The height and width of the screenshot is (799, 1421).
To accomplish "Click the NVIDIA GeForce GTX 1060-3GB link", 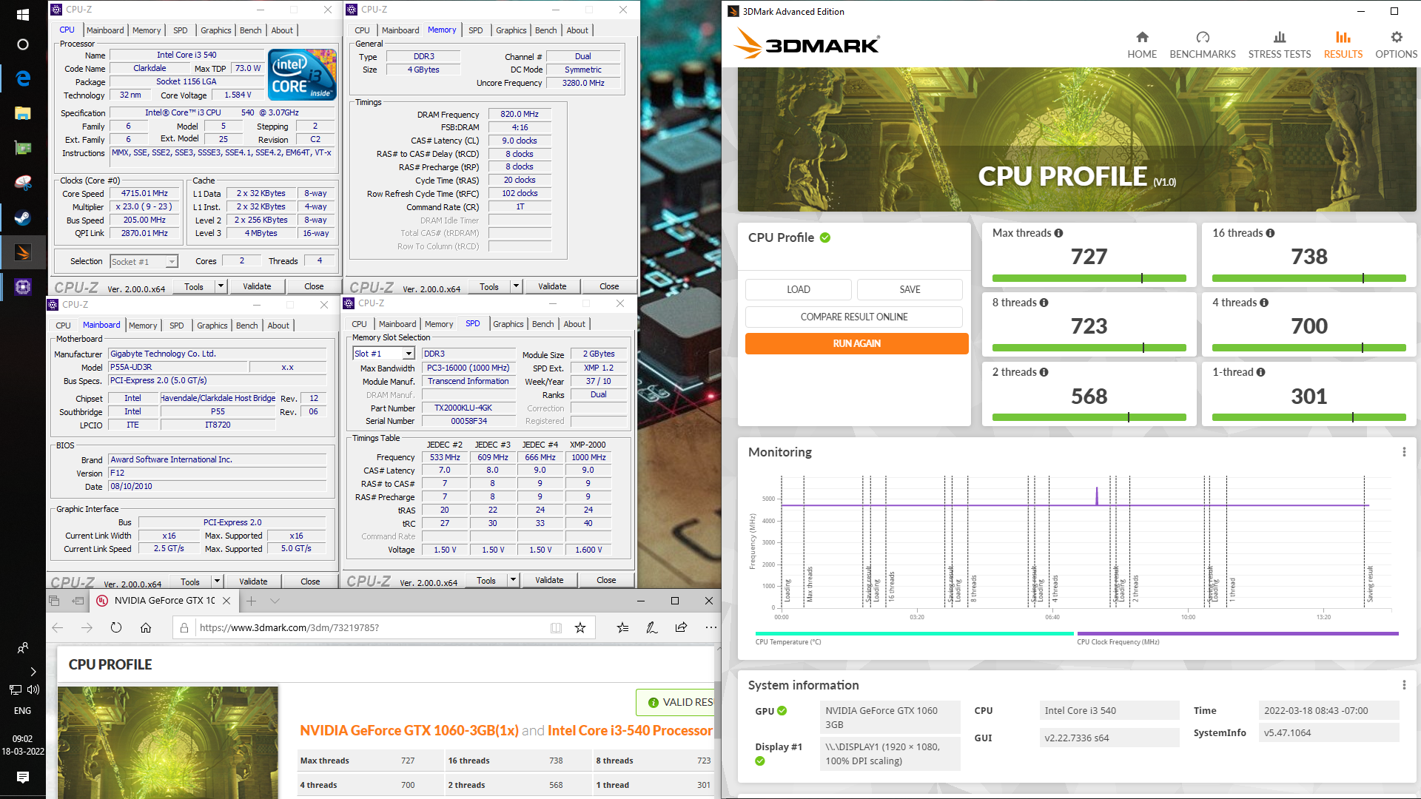I will (409, 730).
